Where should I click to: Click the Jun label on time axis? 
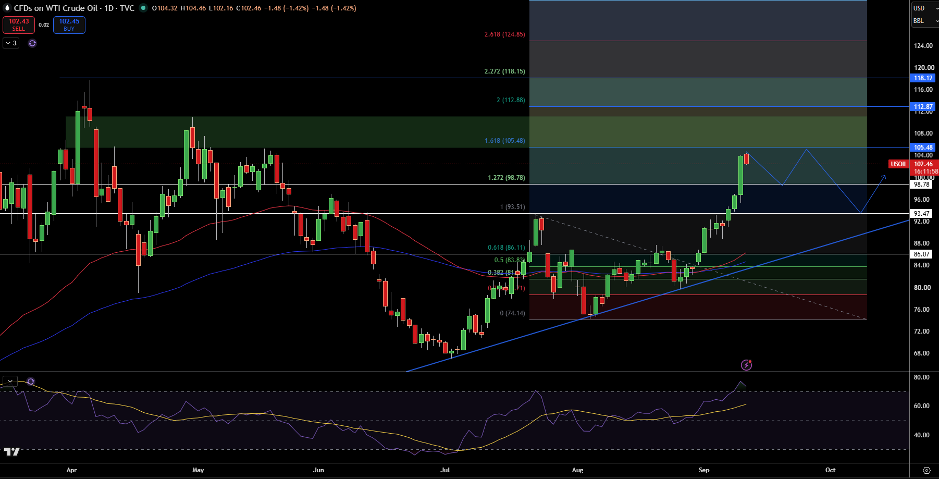318,470
